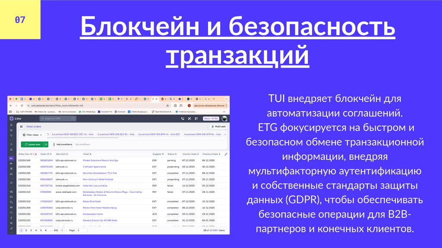This screenshot has height=248, width=442.
Task: Open Phuket Graceland Resort And Spa link
Action: (100, 161)
